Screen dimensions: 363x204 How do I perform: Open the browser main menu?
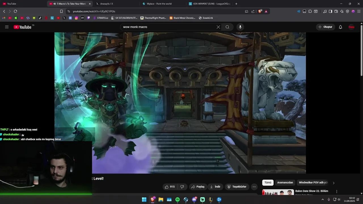(x=359, y=11)
